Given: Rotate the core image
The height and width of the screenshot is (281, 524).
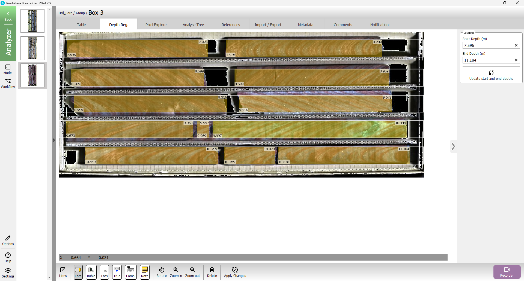Looking at the screenshot, I should click(x=162, y=272).
